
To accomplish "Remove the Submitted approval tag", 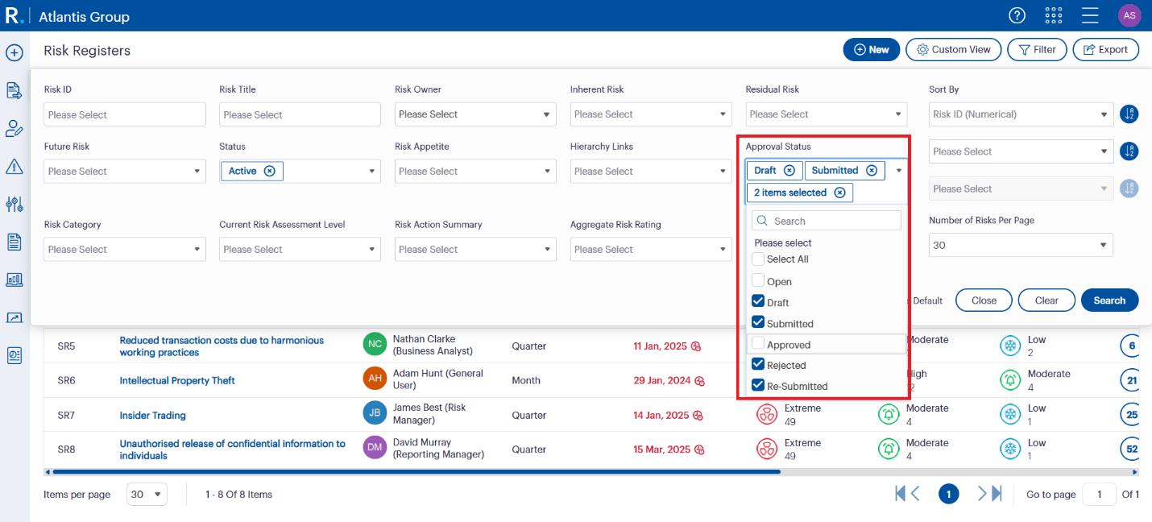I will click(x=871, y=170).
